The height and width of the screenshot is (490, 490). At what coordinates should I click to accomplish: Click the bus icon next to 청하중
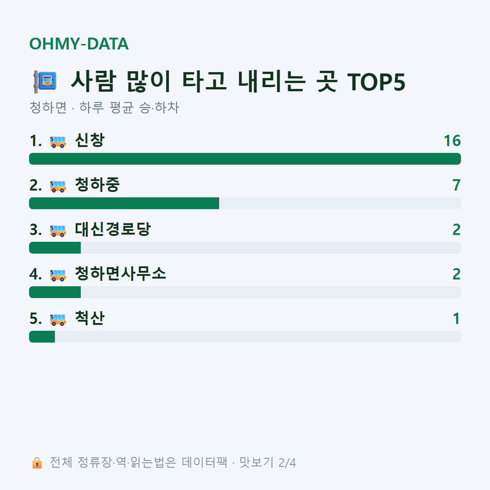pyautogui.click(x=58, y=186)
